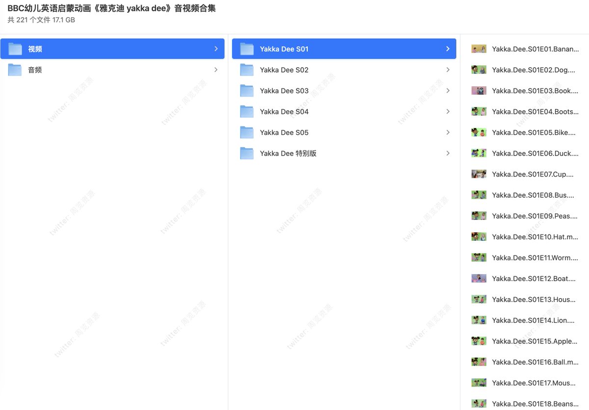Open the Yakka Dee S02 folder name

coord(284,70)
